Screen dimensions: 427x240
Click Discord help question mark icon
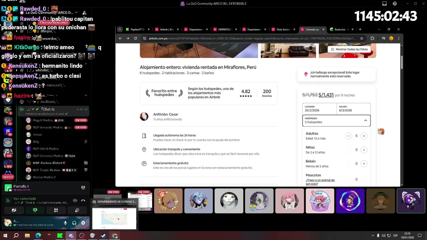click(x=395, y=4)
